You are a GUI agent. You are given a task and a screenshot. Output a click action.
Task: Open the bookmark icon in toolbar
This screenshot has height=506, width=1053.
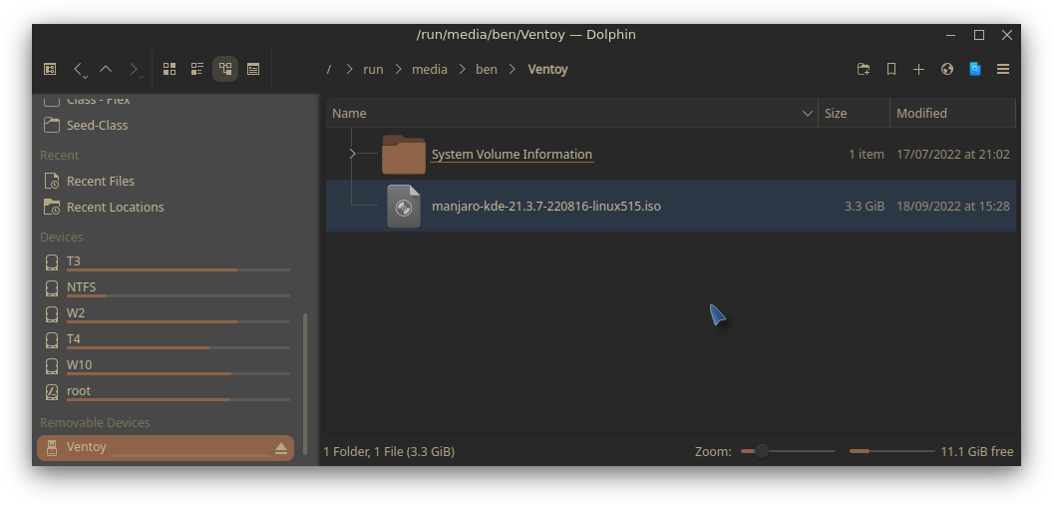click(891, 69)
